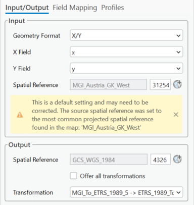
Task: Open the Input Spatial Reference picker globe icon
Action: click(x=177, y=84)
